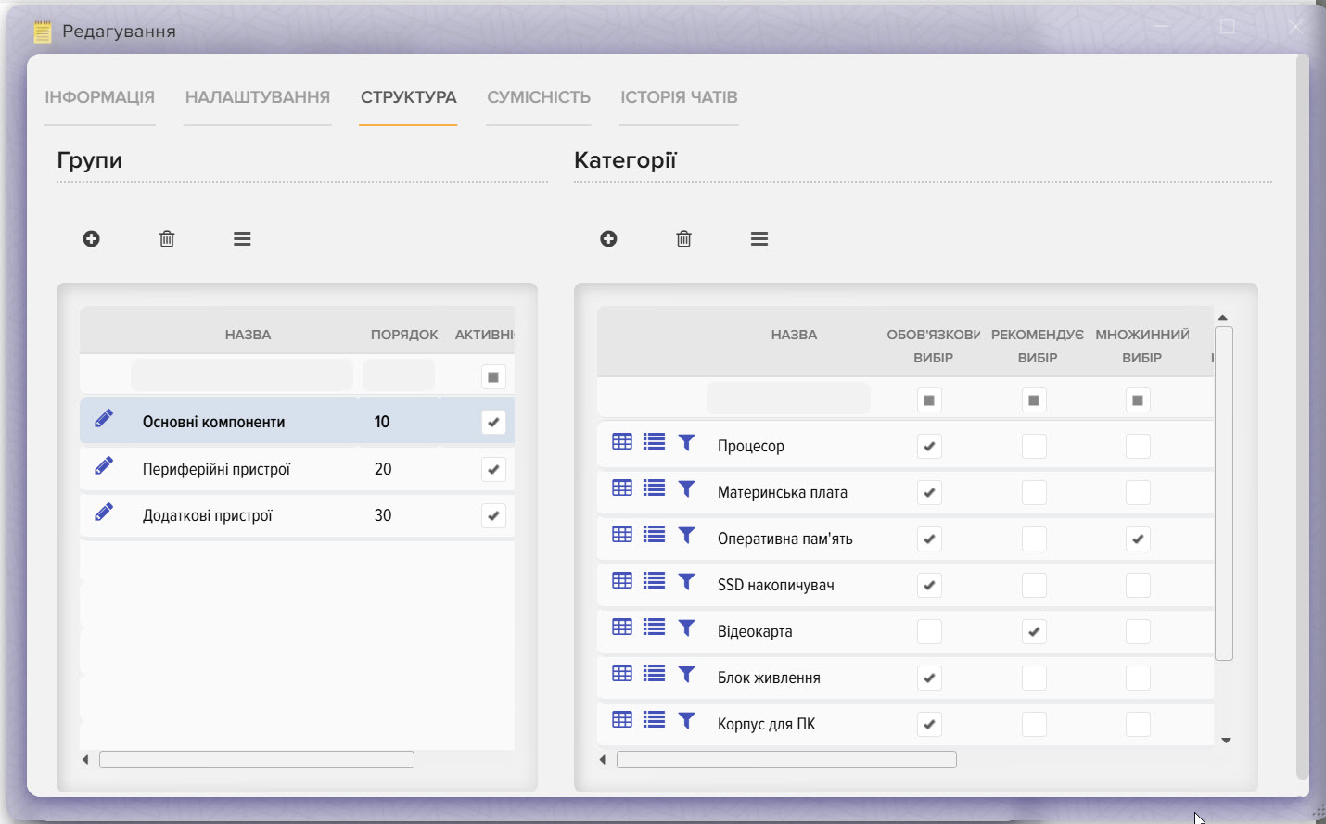Click categories horizontal scrollbar thumb

point(786,760)
